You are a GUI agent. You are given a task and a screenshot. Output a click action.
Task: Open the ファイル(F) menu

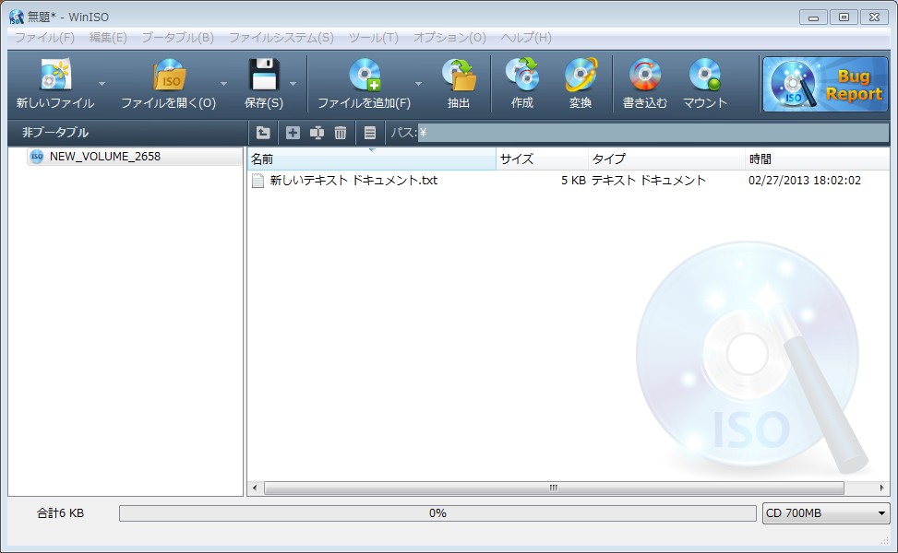click(x=44, y=38)
